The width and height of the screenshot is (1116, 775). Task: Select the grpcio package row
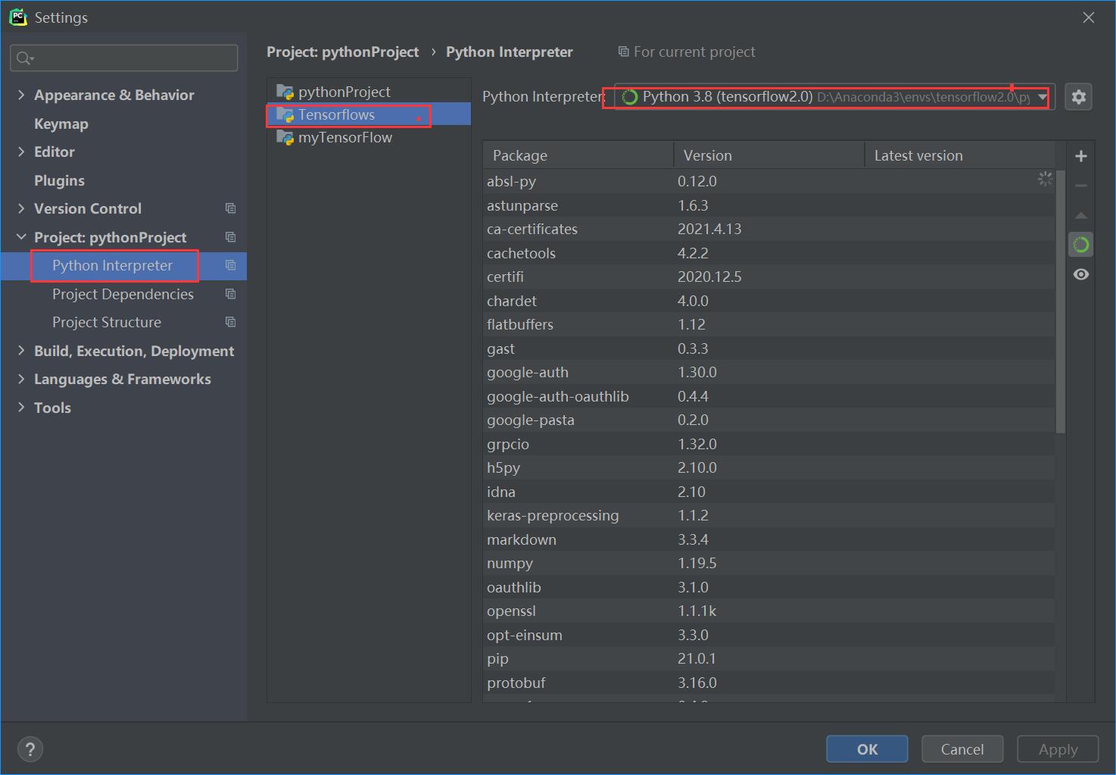[768, 444]
